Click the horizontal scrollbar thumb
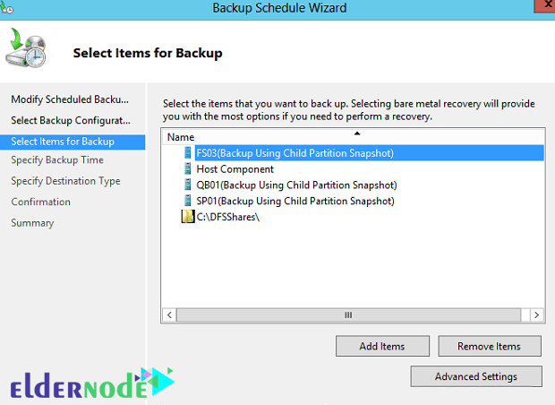The width and height of the screenshot is (555, 405). pos(348,315)
